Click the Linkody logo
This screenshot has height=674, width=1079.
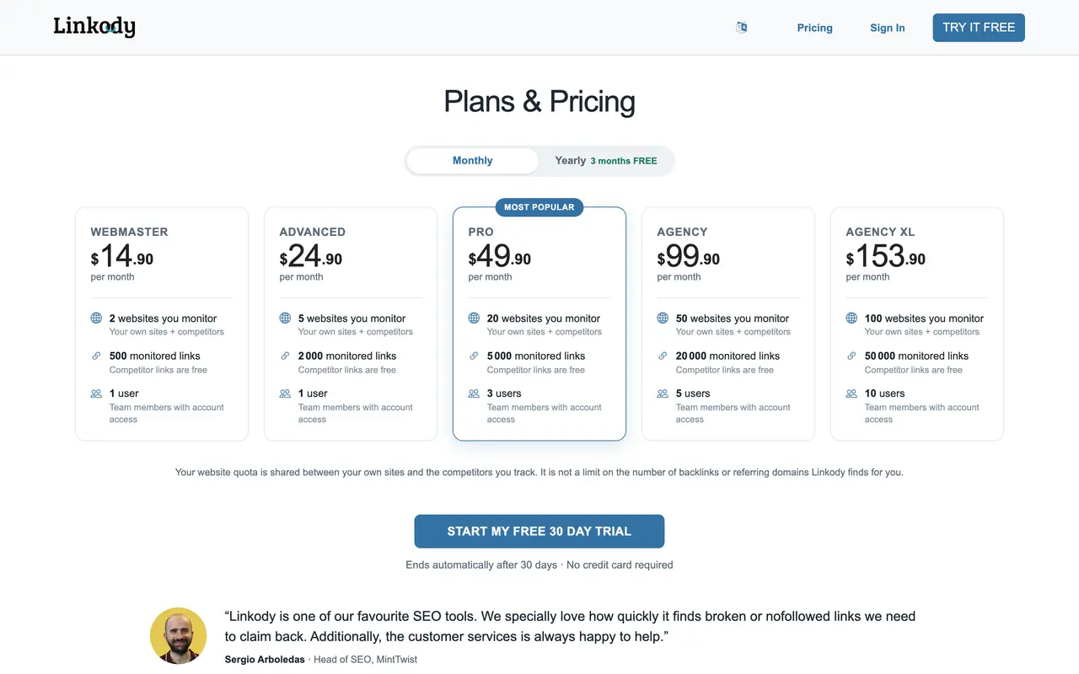click(x=94, y=27)
